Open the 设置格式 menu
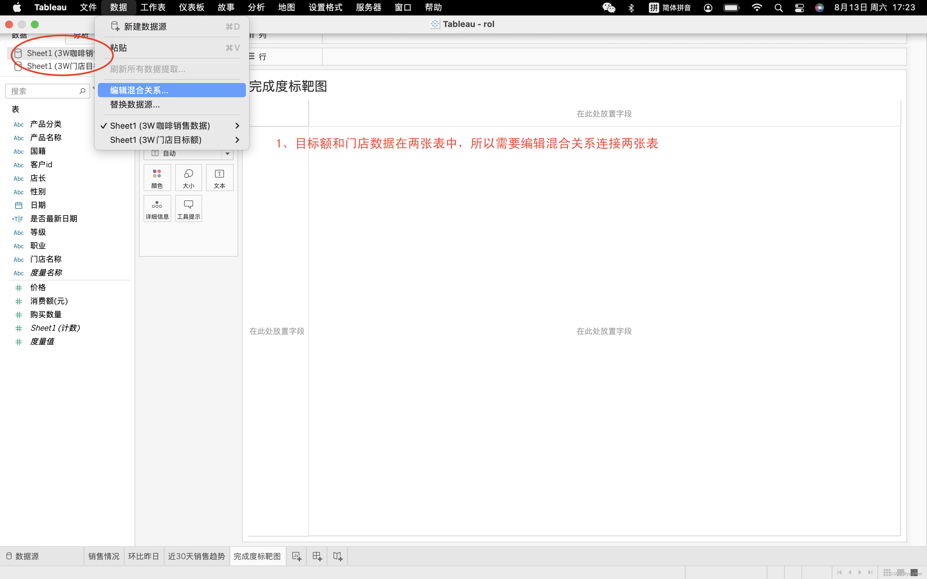 point(325,8)
